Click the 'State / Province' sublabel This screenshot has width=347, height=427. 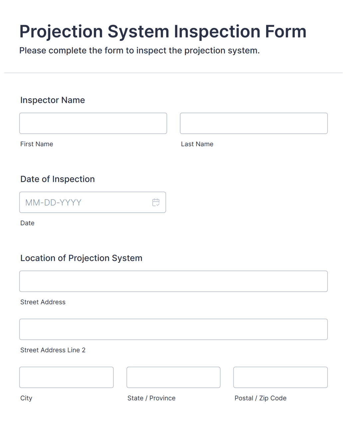[x=151, y=398]
